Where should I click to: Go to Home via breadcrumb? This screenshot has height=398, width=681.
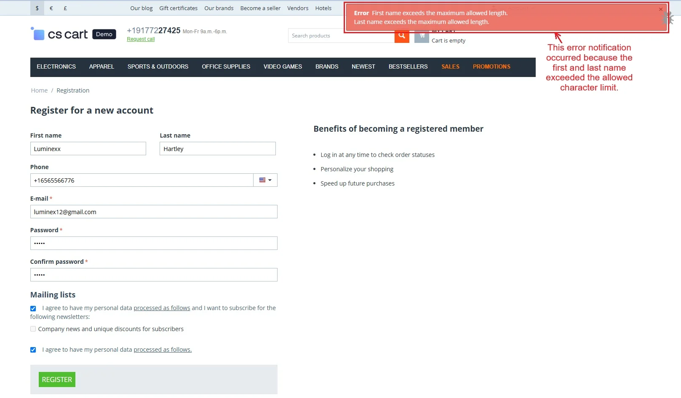(x=39, y=90)
